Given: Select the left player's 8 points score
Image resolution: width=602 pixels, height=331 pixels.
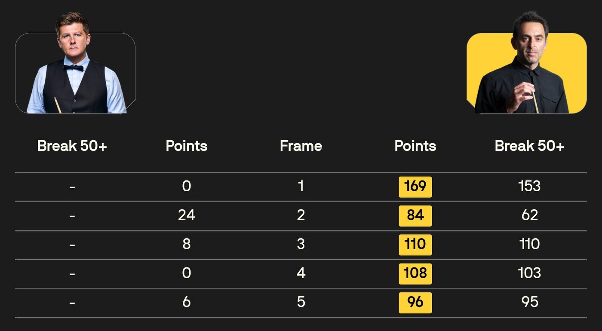Looking at the screenshot, I should (186, 245).
